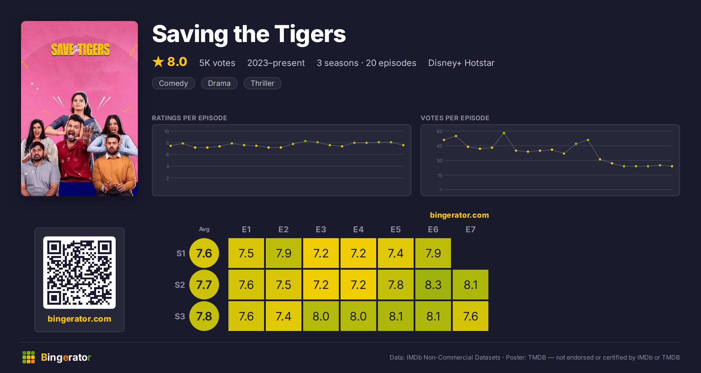Select the Thriller genre tag
Viewport: 701px width, 373px height.
[263, 83]
